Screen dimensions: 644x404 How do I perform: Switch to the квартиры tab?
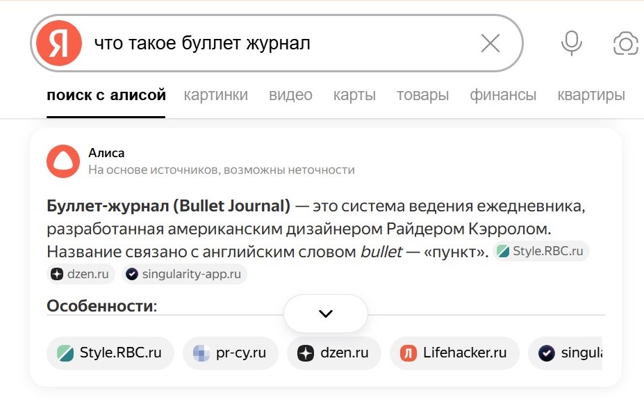pyautogui.click(x=591, y=95)
